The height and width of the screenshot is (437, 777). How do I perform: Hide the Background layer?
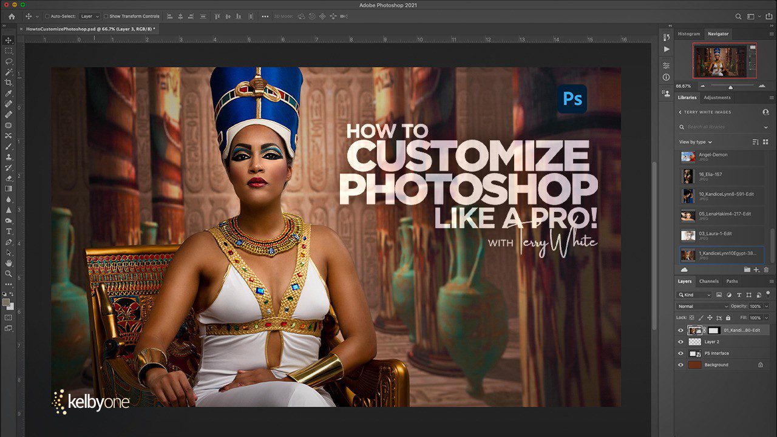[680, 365]
